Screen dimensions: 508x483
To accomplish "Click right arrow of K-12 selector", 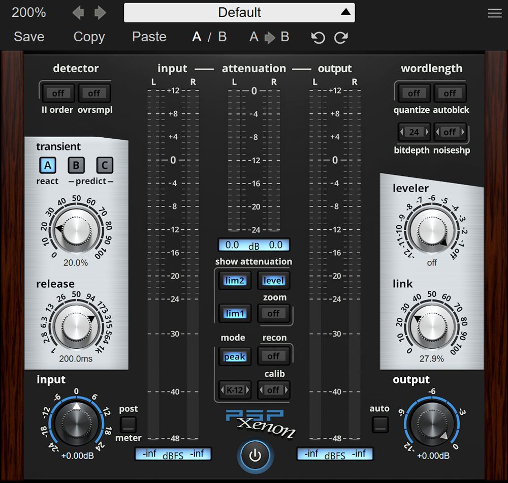I will pos(248,390).
